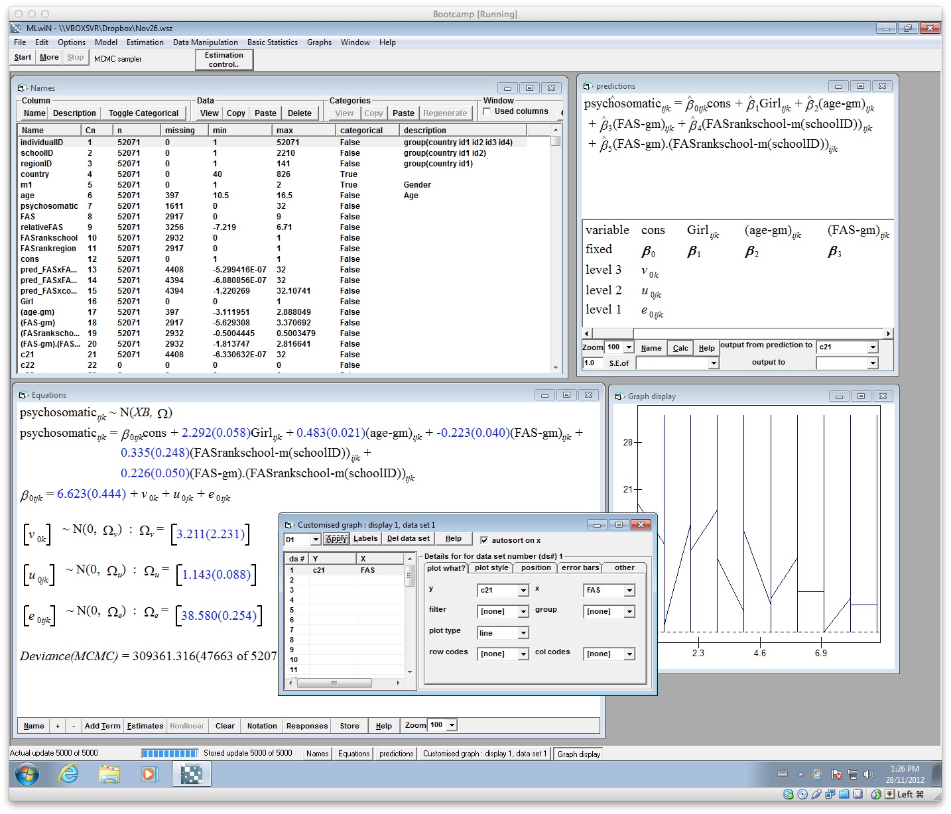
Task: Switch to the plot style tab
Action: (491, 567)
